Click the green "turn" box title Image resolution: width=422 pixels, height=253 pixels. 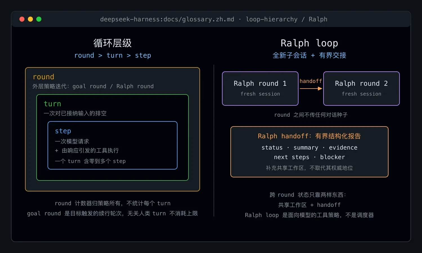point(52,104)
